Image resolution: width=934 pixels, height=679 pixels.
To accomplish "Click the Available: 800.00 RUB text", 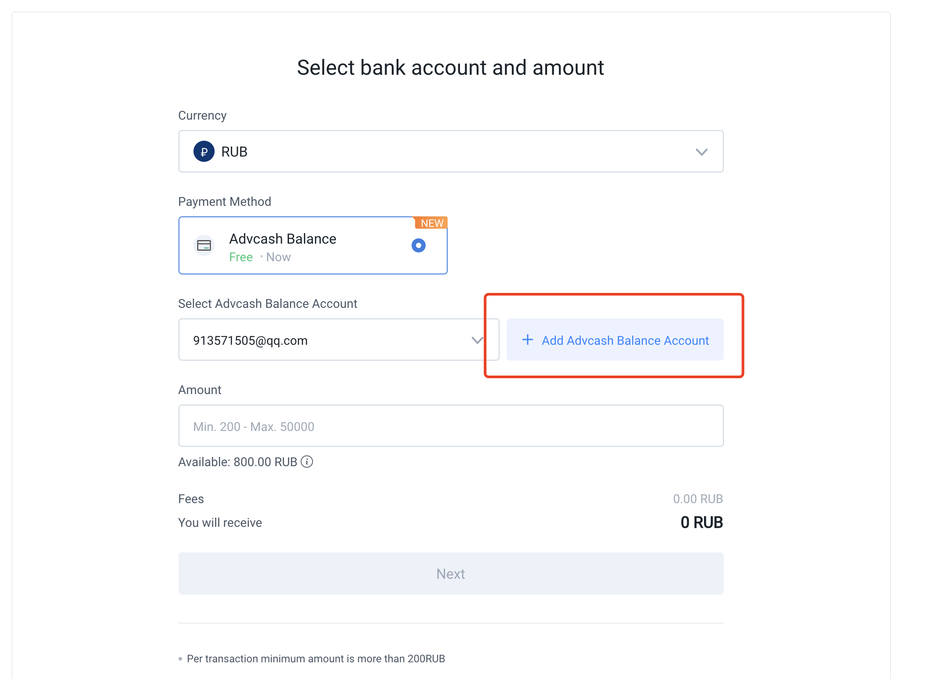I will 238,462.
